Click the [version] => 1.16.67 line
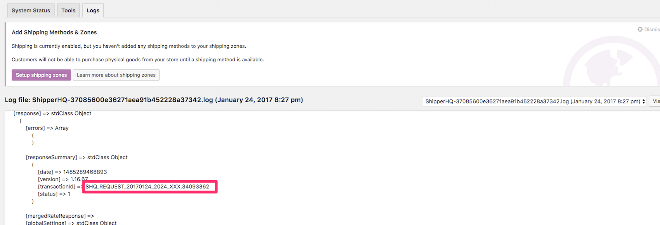The height and width of the screenshot is (225, 660). coord(63,179)
